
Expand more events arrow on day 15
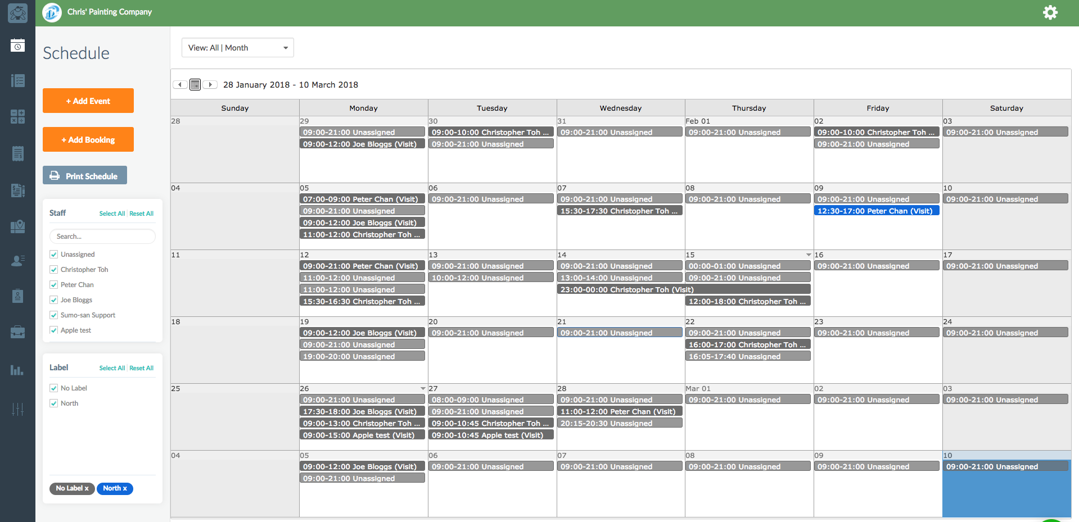[809, 255]
